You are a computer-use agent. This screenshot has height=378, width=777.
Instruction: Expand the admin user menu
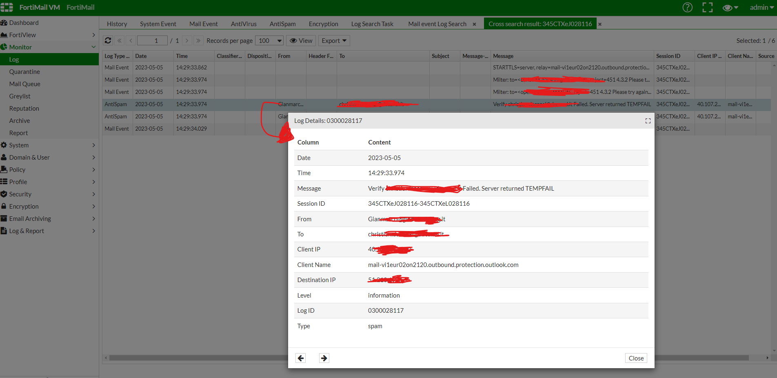[761, 7]
